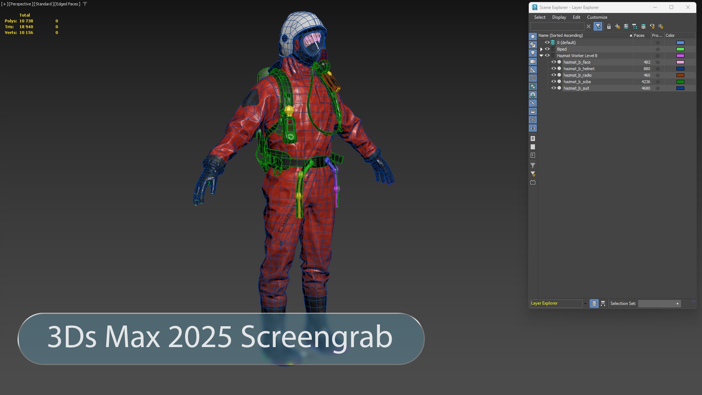The width and height of the screenshot is (702, 395).
Task: Click the Fro... (Frozen) column header
Action: [657, 35]
